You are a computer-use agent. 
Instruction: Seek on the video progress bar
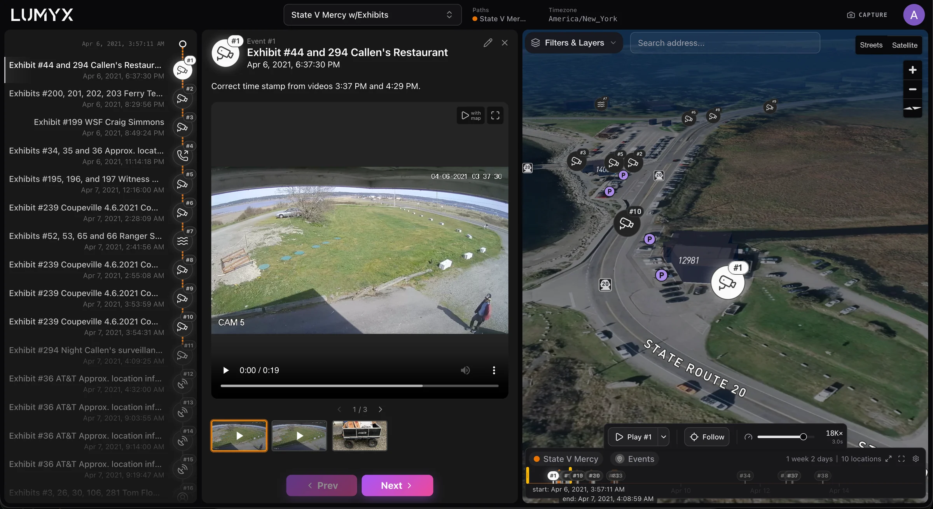[x=359, y=386]
